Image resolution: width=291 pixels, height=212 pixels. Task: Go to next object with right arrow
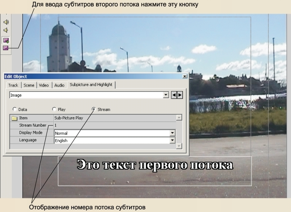[x=180, y=95]
